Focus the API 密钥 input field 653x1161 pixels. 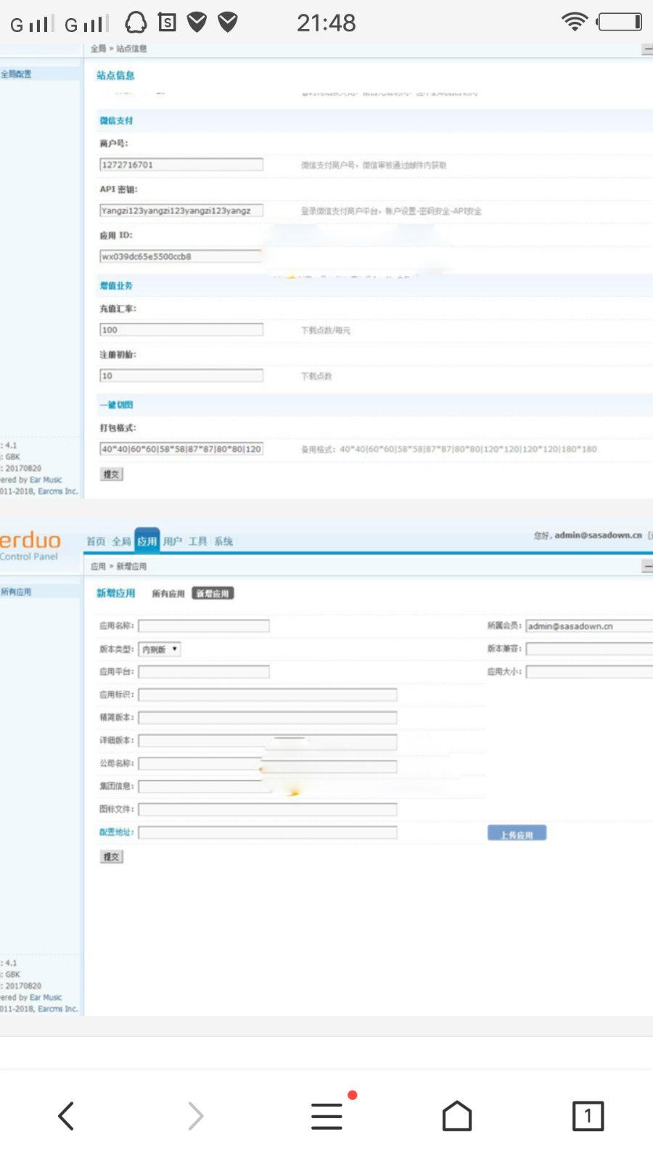click(x=181, y=210)
